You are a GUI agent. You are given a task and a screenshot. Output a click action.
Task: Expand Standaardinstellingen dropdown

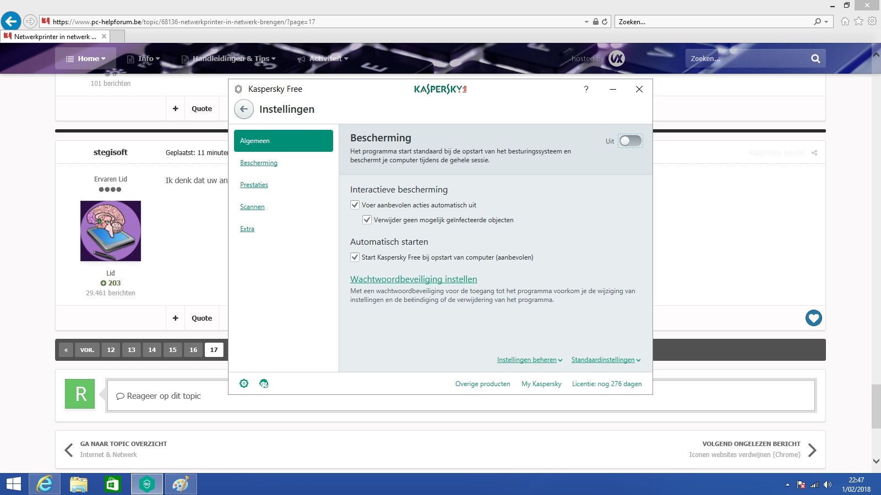pyautogui.click(x=606, y=360)
